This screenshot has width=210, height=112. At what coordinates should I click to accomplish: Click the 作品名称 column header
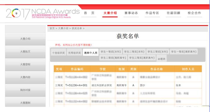point(157,69)
